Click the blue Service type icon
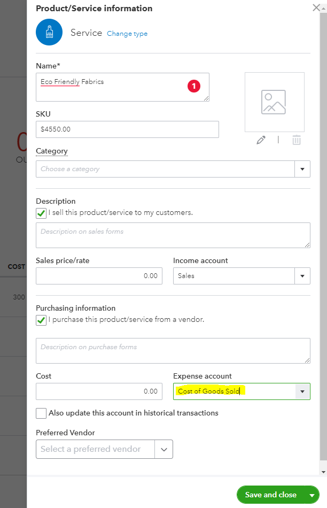 click(x=49, y=33)
